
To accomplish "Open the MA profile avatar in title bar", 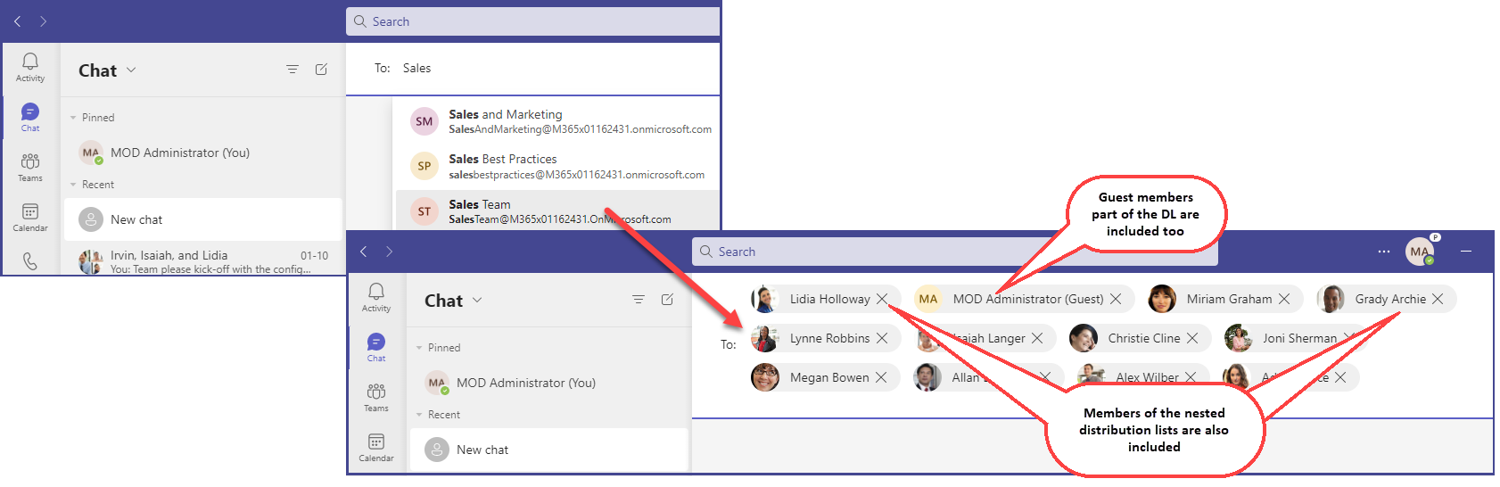I will point(1419,252).
